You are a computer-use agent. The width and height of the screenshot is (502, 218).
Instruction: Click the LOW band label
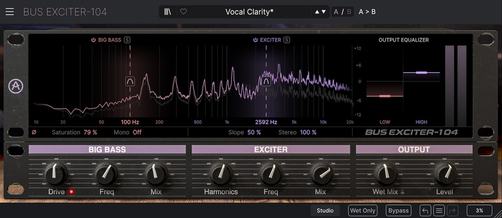(385, 122)
